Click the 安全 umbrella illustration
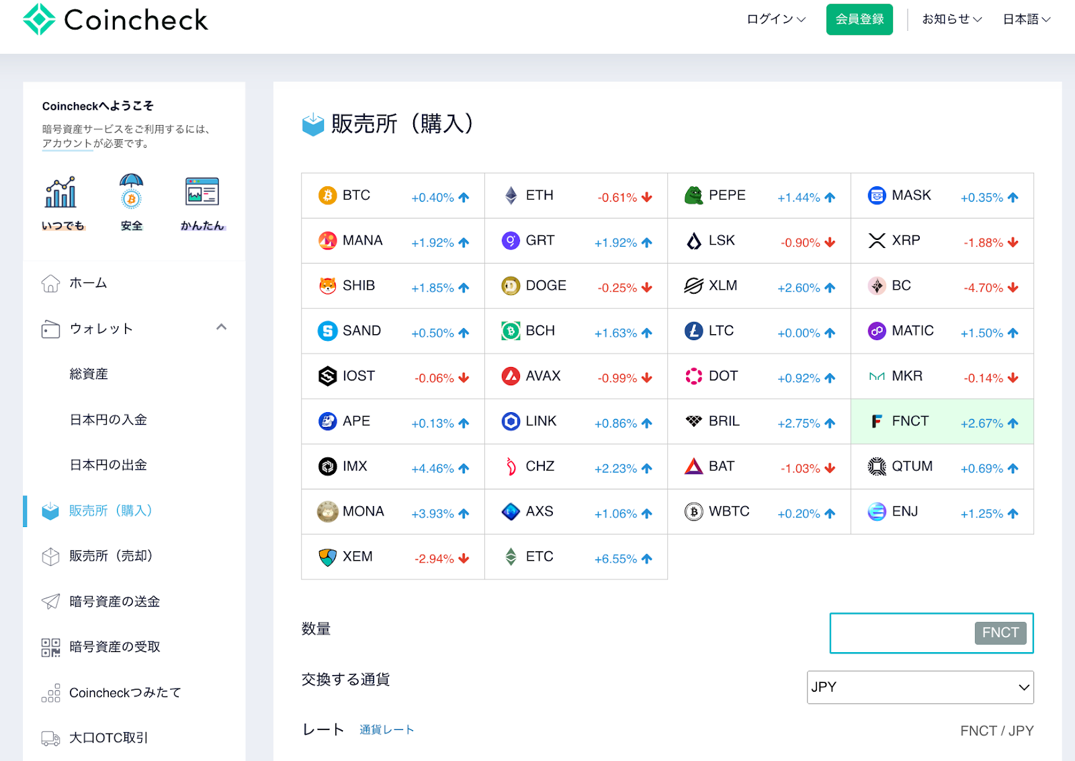The height and width of the screenshot is (761, 1075). (132, 192)
